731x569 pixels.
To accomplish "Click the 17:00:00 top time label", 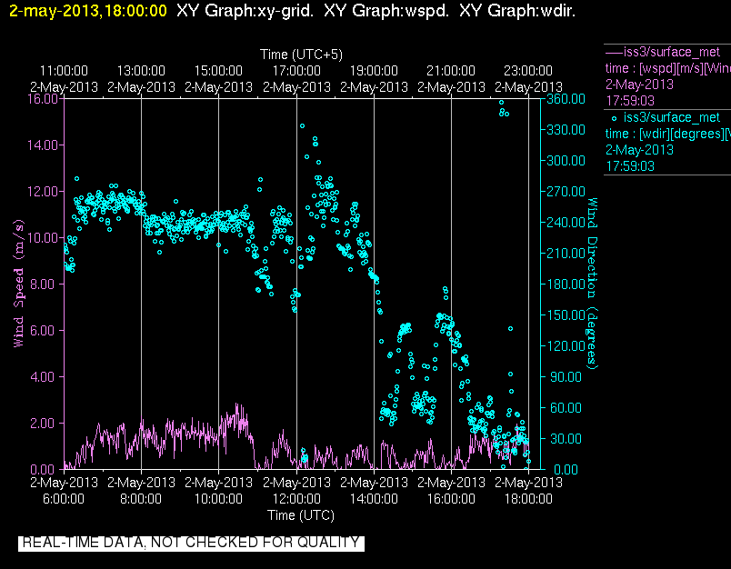I will point(296,71).
